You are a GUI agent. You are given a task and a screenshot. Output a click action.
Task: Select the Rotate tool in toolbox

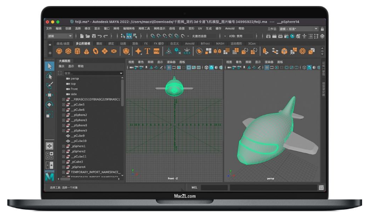(49, 105)
